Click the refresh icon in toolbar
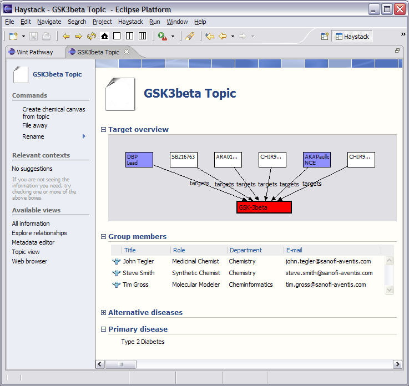 (92, 36)
